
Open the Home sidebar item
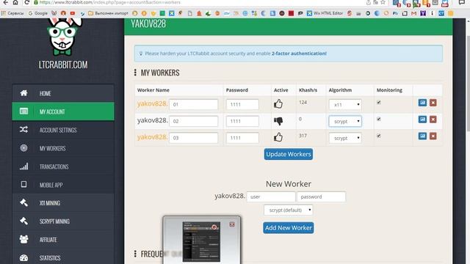click(63, 93)
